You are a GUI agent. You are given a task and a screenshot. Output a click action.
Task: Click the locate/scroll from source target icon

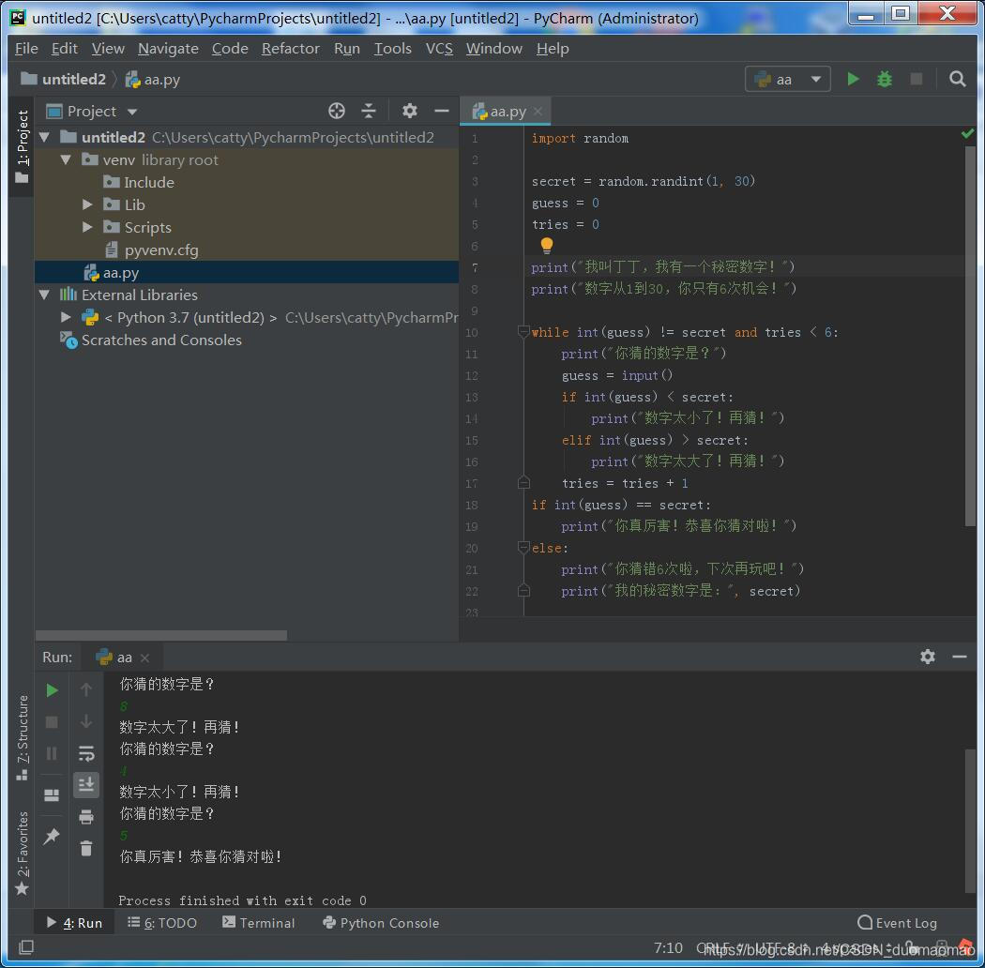pos(337,112)
